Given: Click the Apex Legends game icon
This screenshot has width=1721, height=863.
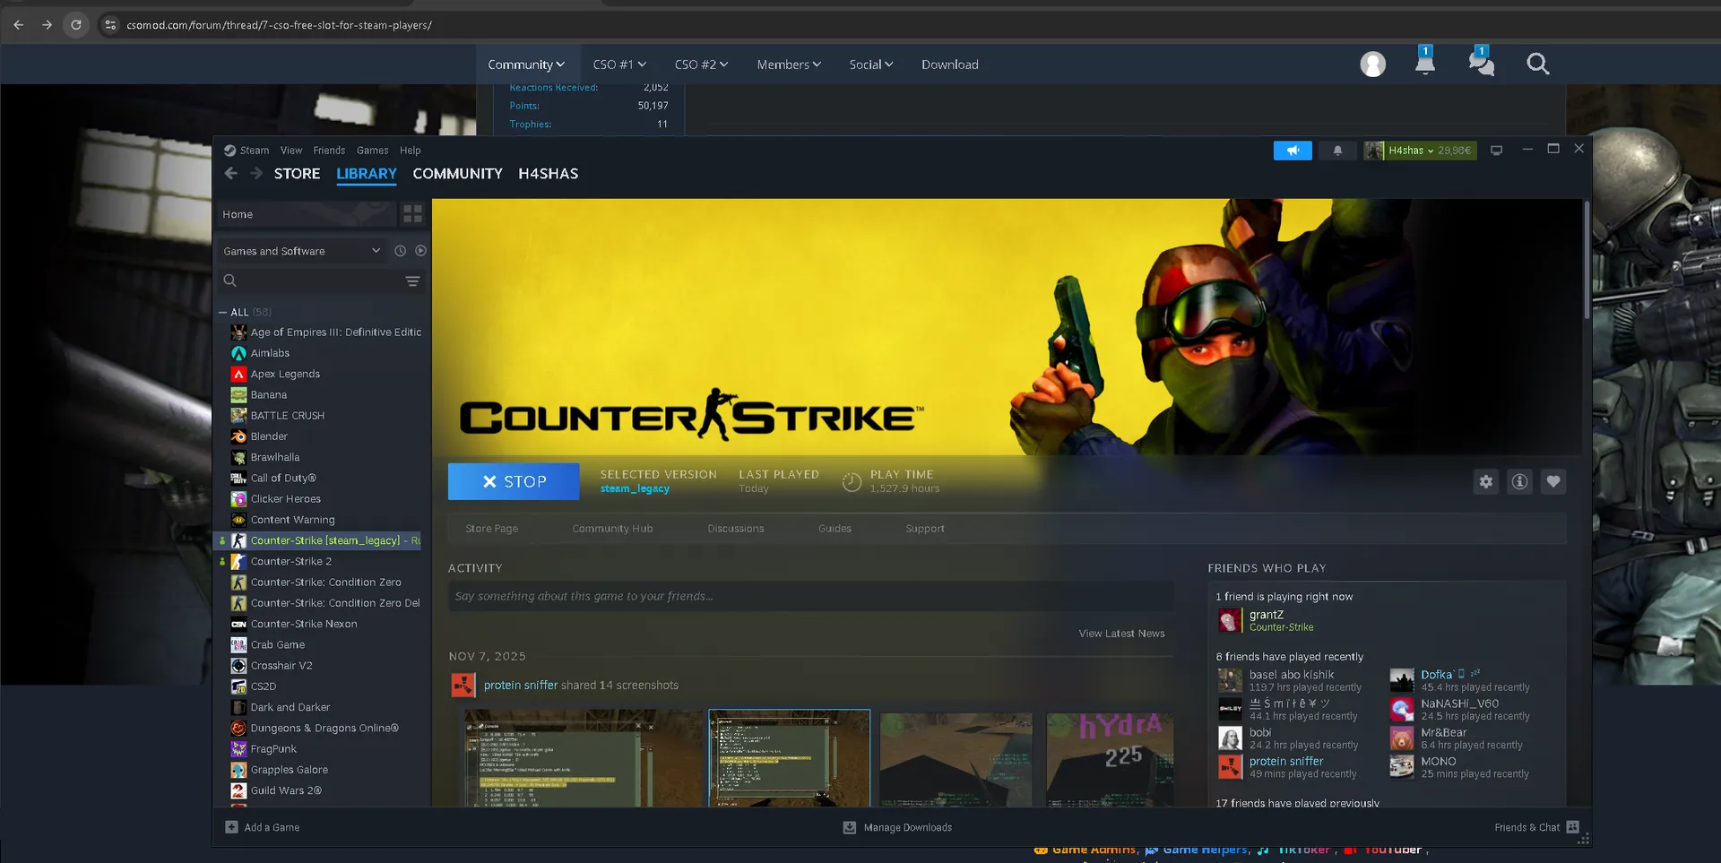Looking at the screenshot, I should coord(238,374).
